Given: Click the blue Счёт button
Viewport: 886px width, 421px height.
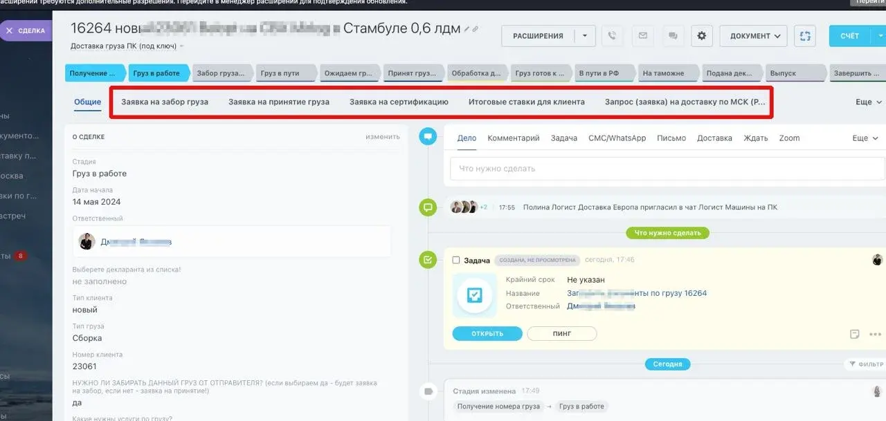Looking at the screenshot, I should (x=850, y=36).
